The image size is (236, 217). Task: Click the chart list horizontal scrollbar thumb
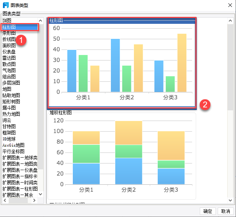[18, 200]
